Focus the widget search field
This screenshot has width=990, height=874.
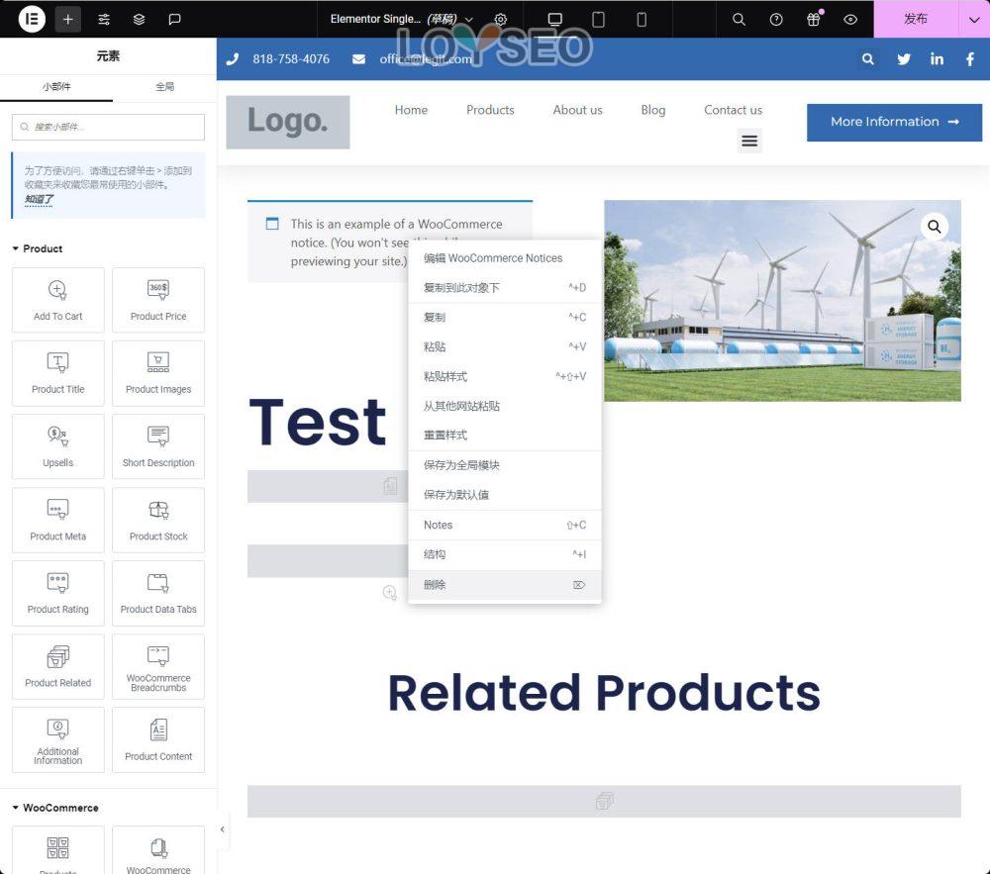(x=108, y=127)
